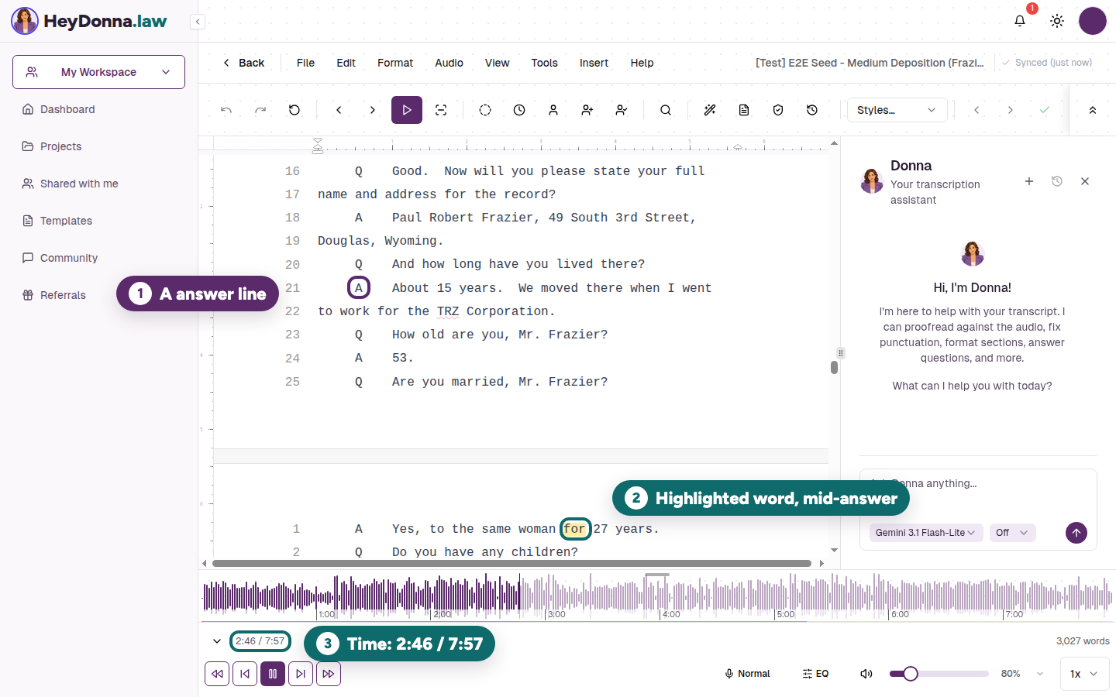Image resolution: width=1116 pixels, height=697 pixels.
Task: Click the single person speaker icon
Action: click(x=553, y=110)
